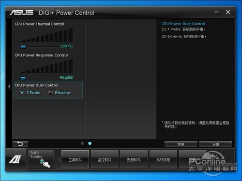Click the back arrow return button

(x=20, y=144)
